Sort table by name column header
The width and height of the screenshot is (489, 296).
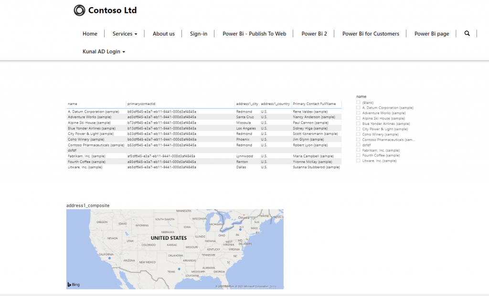(73, 103)
